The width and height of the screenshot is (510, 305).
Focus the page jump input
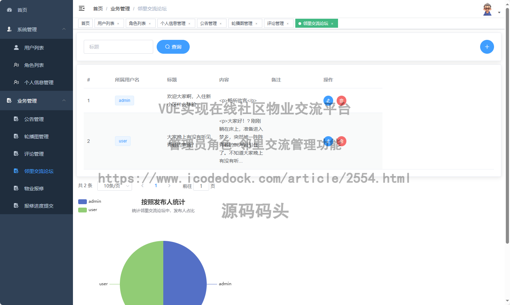pos(201,186)
